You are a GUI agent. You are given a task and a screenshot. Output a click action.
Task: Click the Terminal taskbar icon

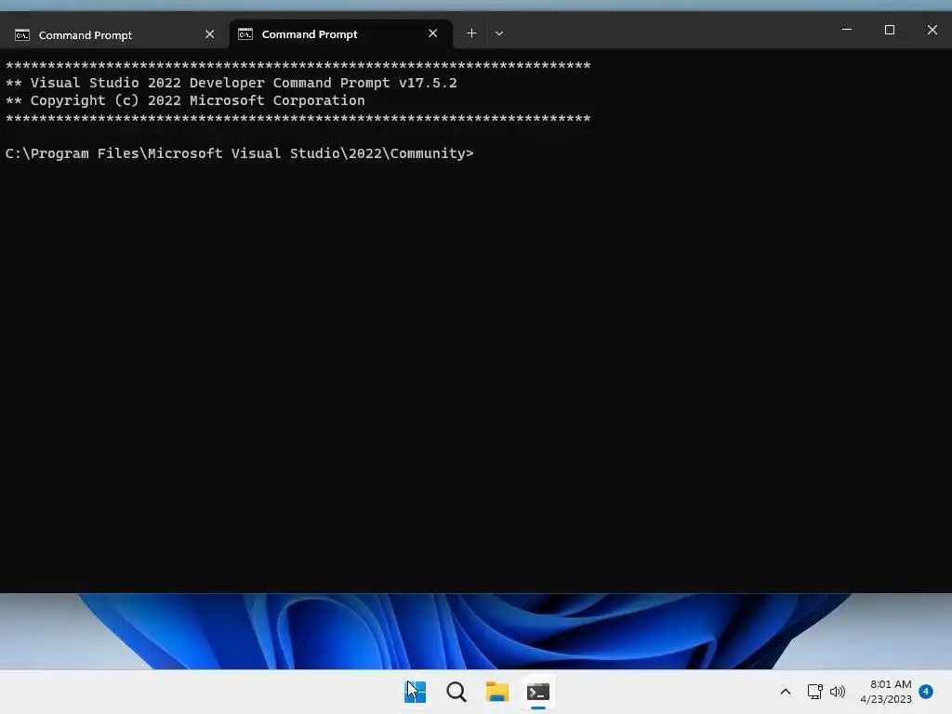click(538, 692)
